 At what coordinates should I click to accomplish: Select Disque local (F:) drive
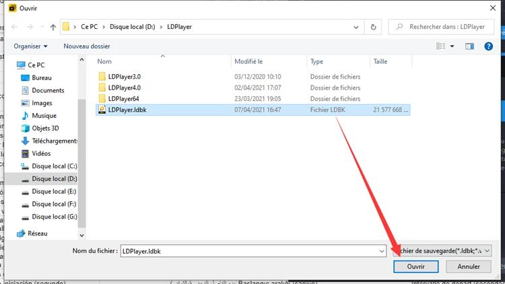[54, 204]
